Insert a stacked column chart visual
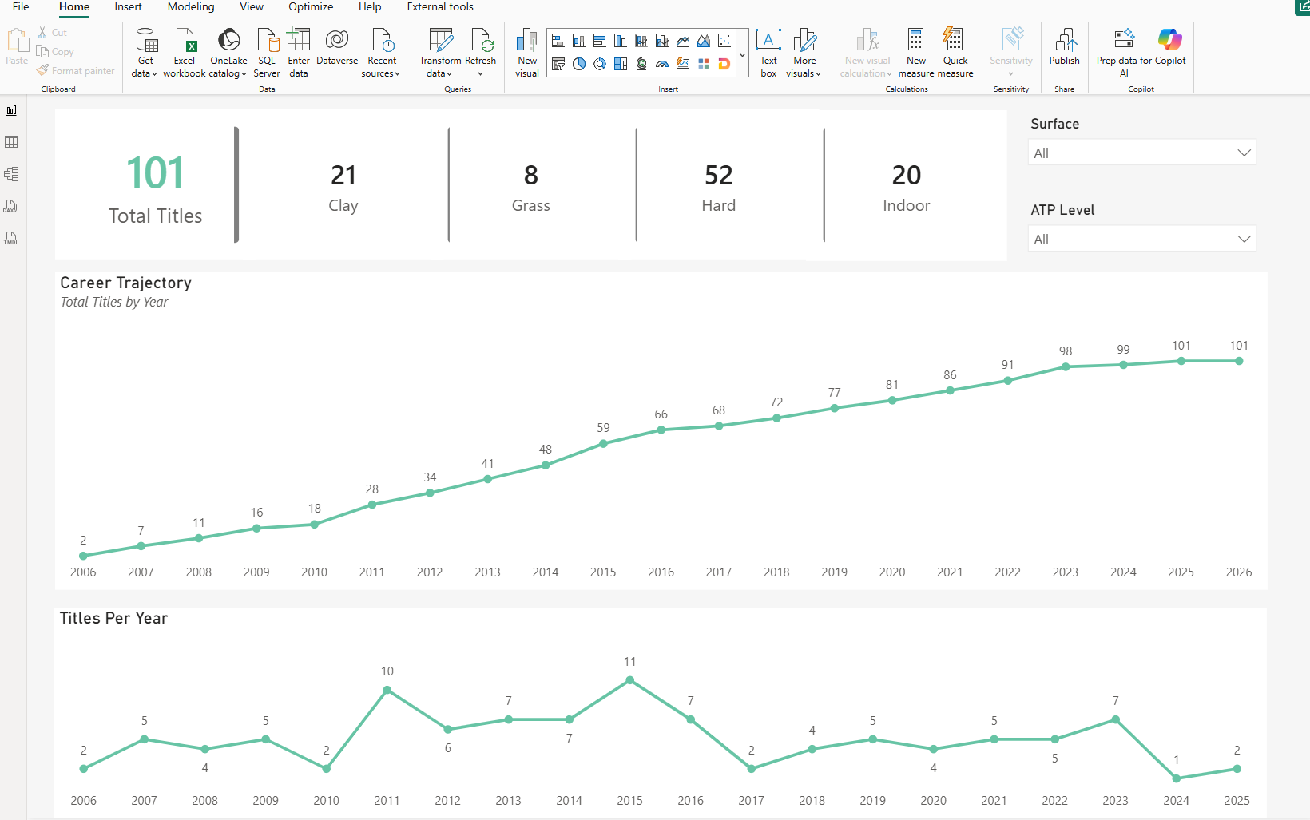Image resolution: width=1310 pixels, height=820 pixels. [579, 41]
